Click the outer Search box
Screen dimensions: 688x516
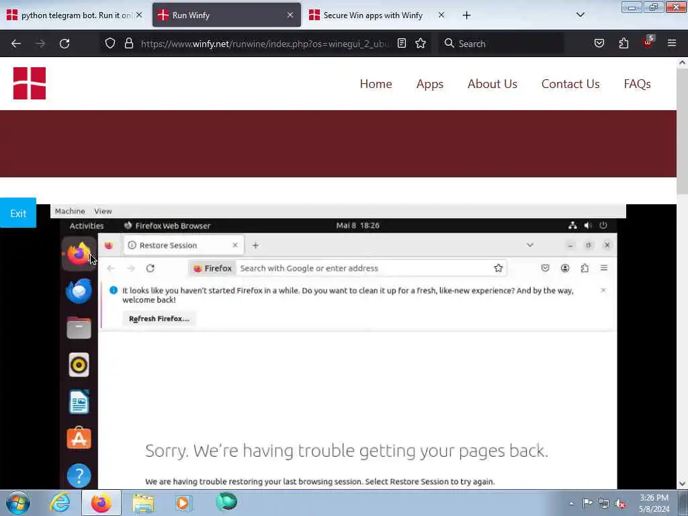pyautogui.click(x=501, y=44)
